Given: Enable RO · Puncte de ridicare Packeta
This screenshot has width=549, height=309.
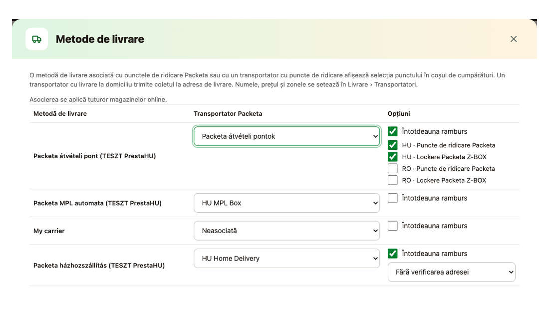Looking at the screenshot, I should [x=392, y=169].
